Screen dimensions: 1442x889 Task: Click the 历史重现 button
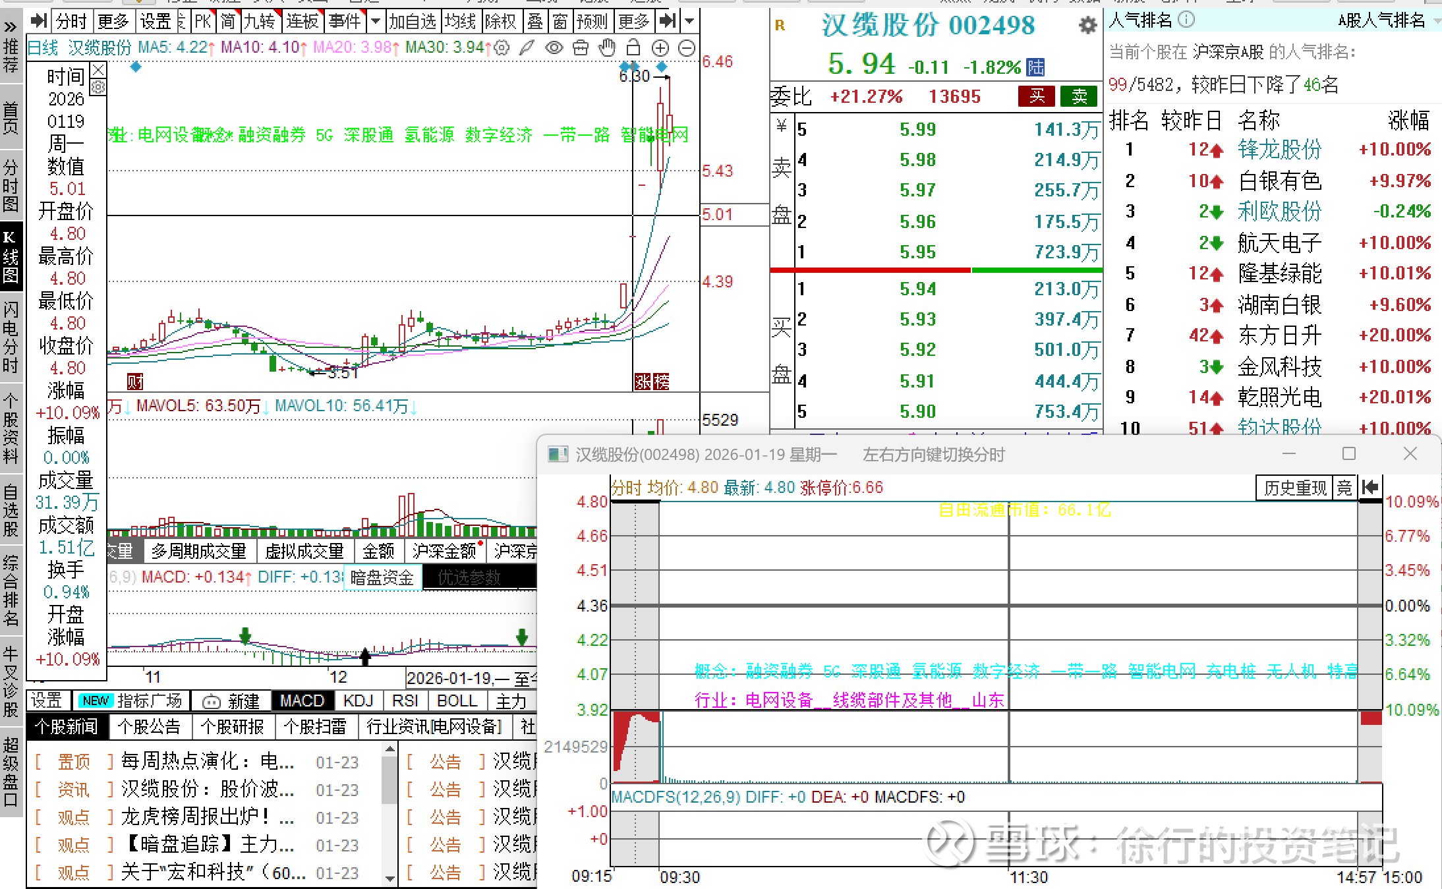click(1294, 488)
